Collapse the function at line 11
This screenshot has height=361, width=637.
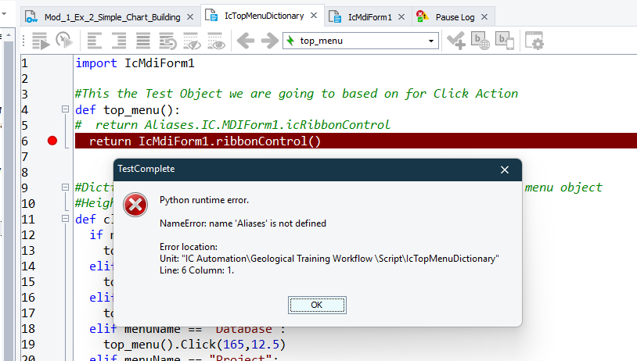65,219
